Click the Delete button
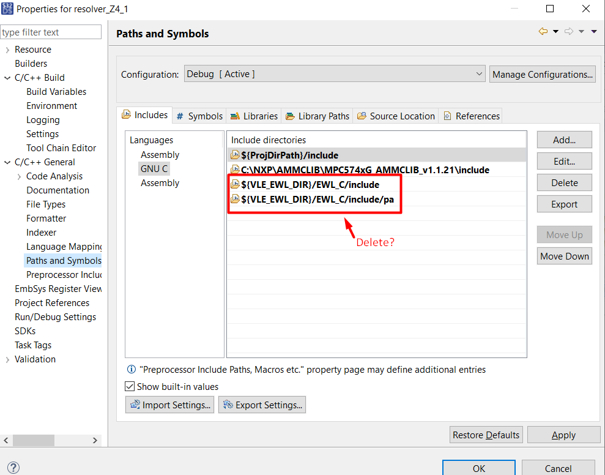The width and height of the screenshot is (605, 475). (x=565, y=182)
